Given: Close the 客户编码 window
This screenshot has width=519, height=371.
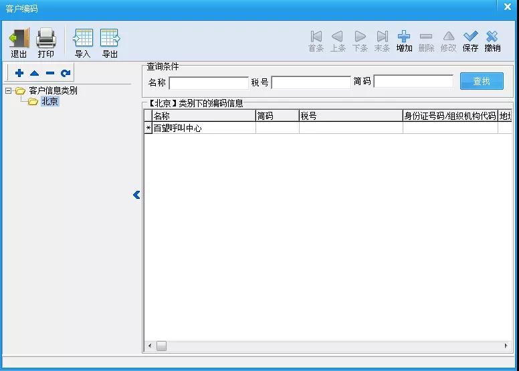Looking at the screenshot, I should (x=508, y=7).
